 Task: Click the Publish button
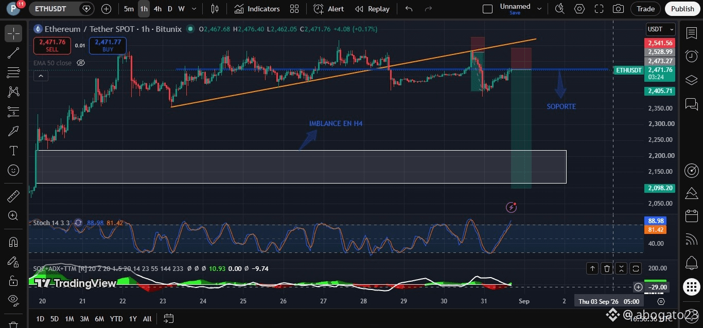pos(682,9)
